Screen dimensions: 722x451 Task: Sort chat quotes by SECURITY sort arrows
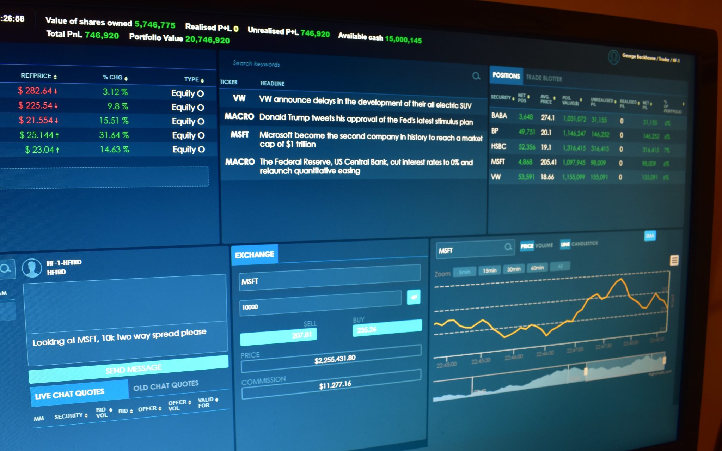pos(86,415)
